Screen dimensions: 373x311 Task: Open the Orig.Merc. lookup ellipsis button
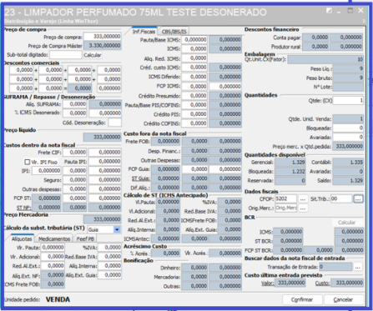tap(303, 208)
